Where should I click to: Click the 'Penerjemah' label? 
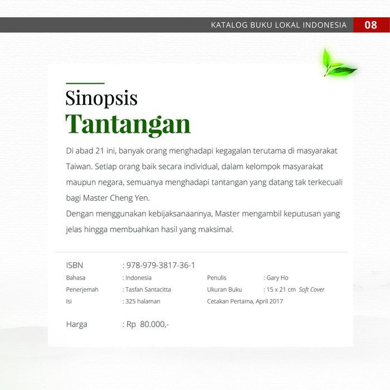(x=82, y=290)
